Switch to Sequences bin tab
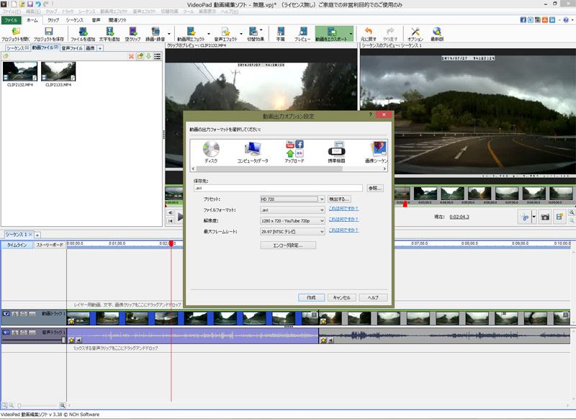 coord(17,48)
